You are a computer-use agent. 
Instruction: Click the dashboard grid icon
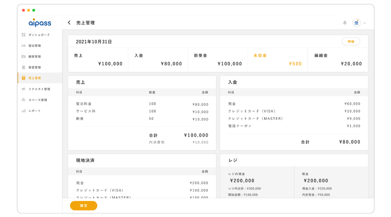pyautogui.click(x=23, y=35)
